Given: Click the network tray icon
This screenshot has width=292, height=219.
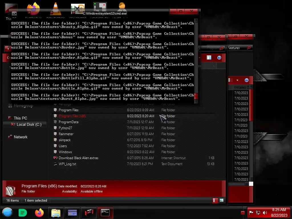Looking at the screenshot, I should [x=258, y=212].
